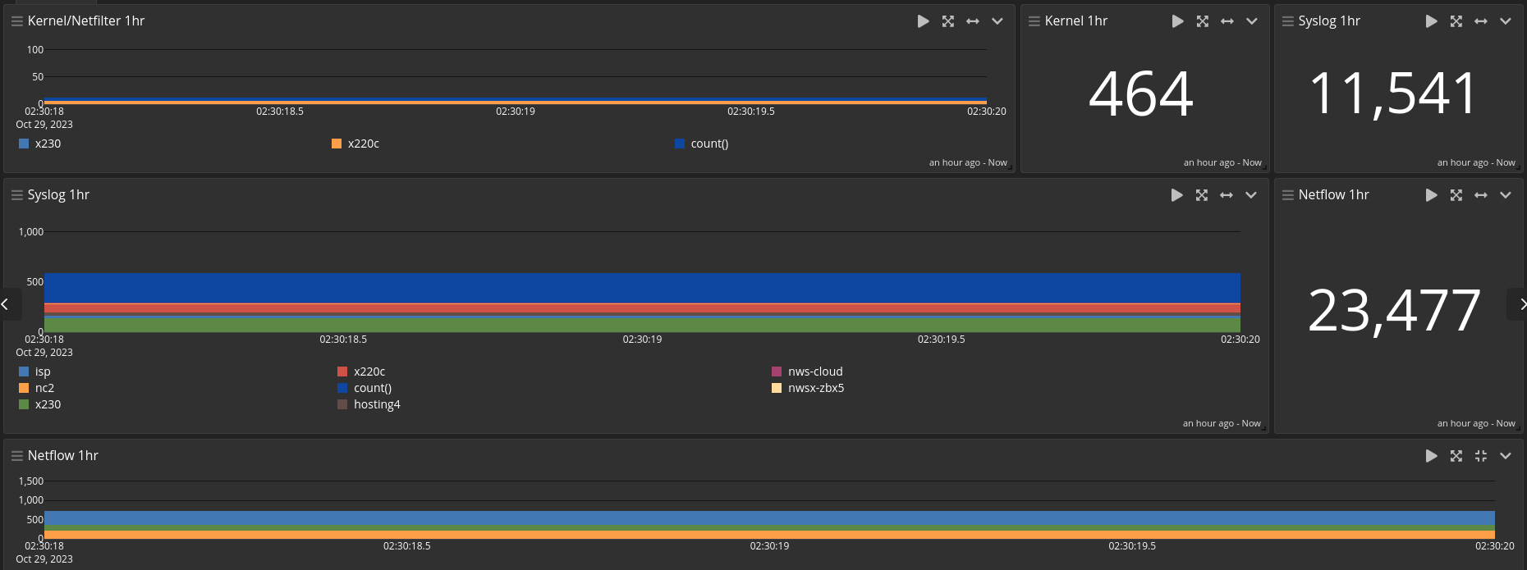1527x570 pixels.
Task: Open the Kernel 1hr widget options chevron
Action: tap(1252, 21)
